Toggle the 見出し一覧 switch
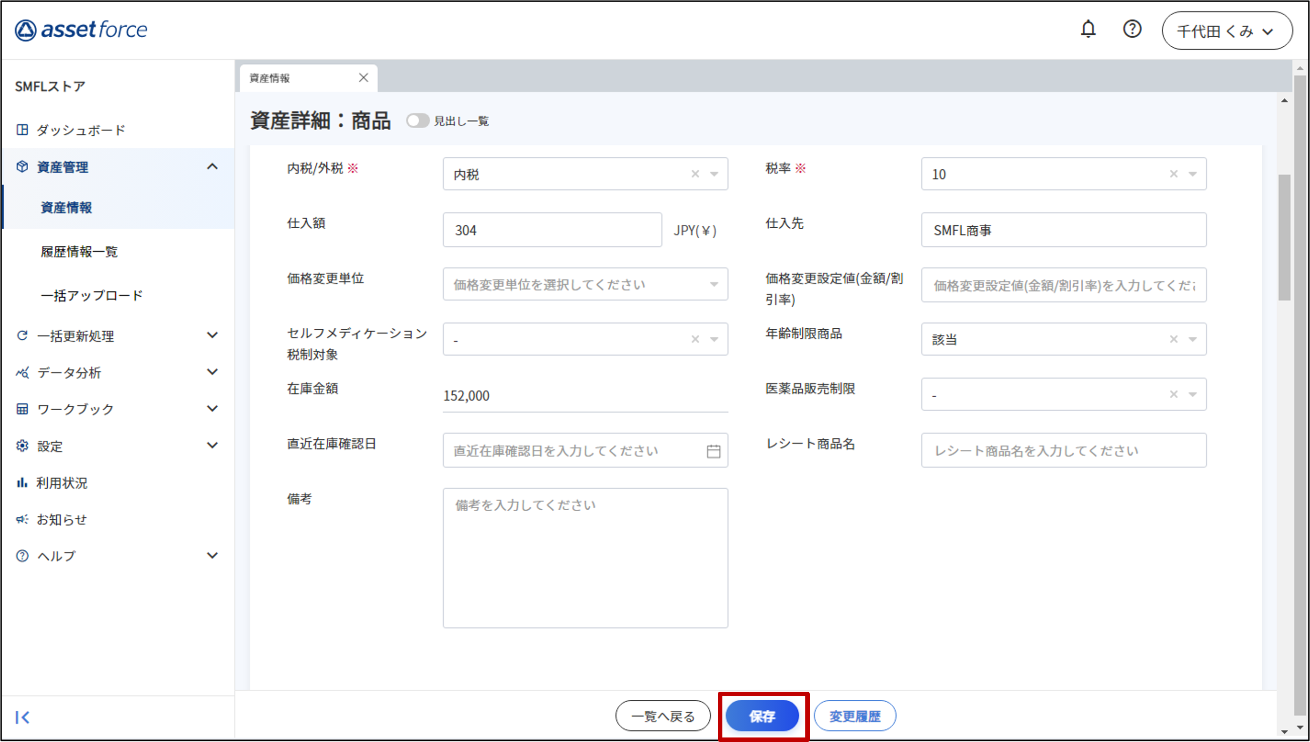Image resolution: width=1310 pixels, height=742 pixels. tap(417, 121)
